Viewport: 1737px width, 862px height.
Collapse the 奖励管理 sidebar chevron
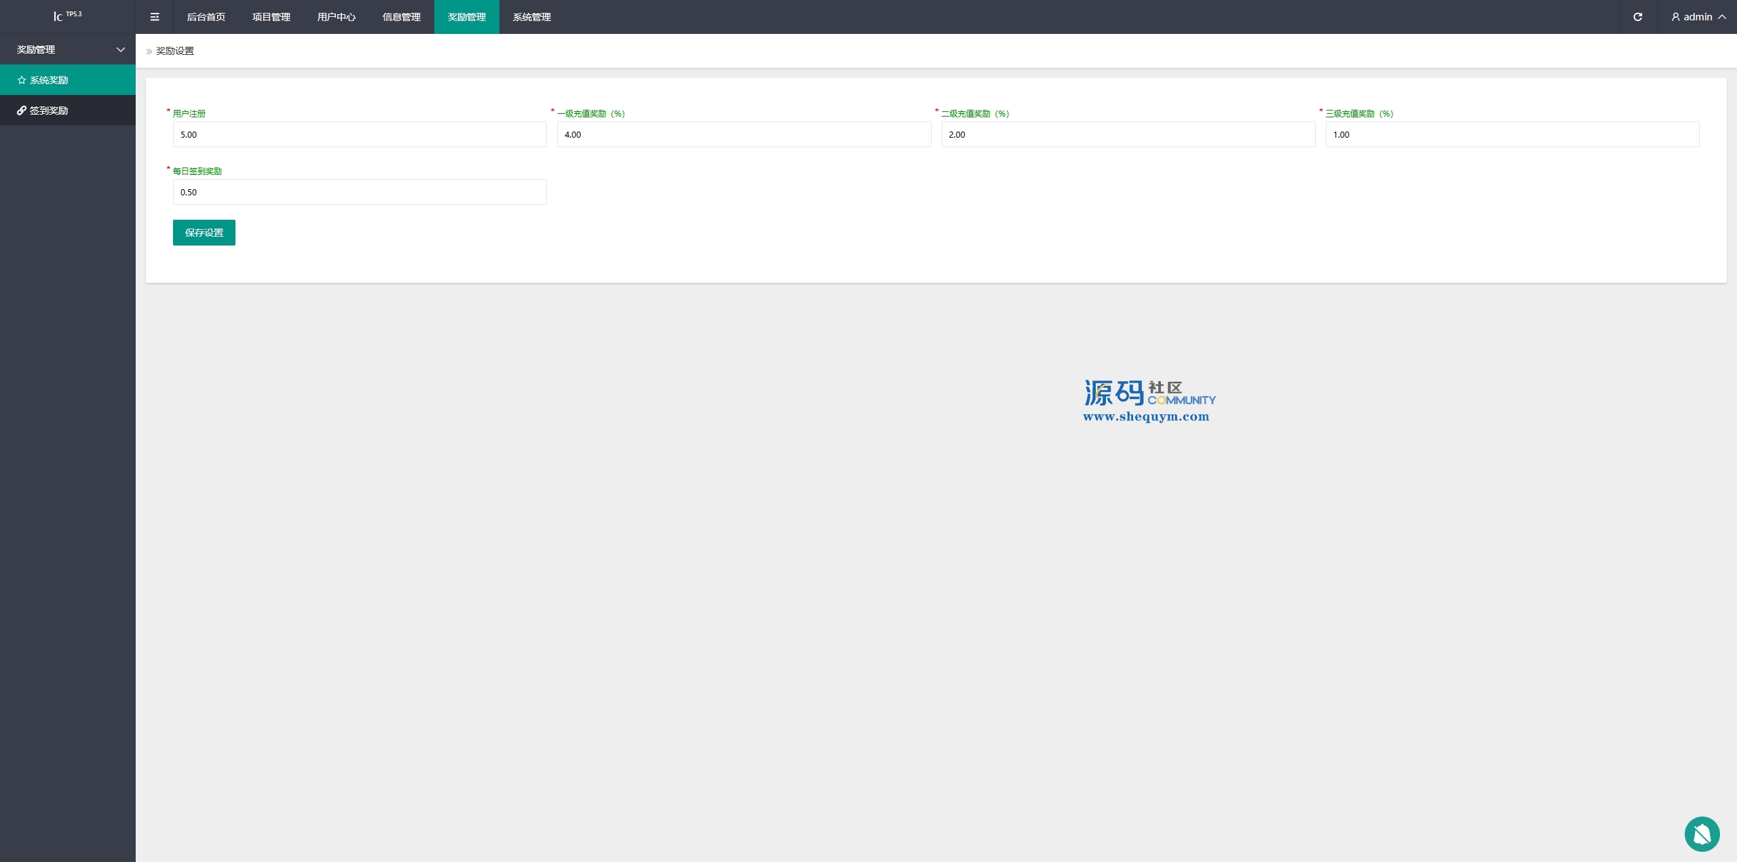click(121, 50)
